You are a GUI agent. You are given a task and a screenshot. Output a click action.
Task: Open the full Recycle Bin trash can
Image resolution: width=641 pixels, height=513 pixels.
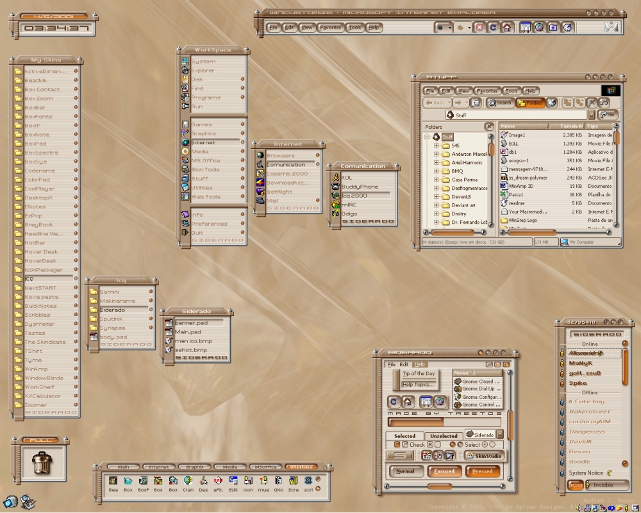[42, 463]
